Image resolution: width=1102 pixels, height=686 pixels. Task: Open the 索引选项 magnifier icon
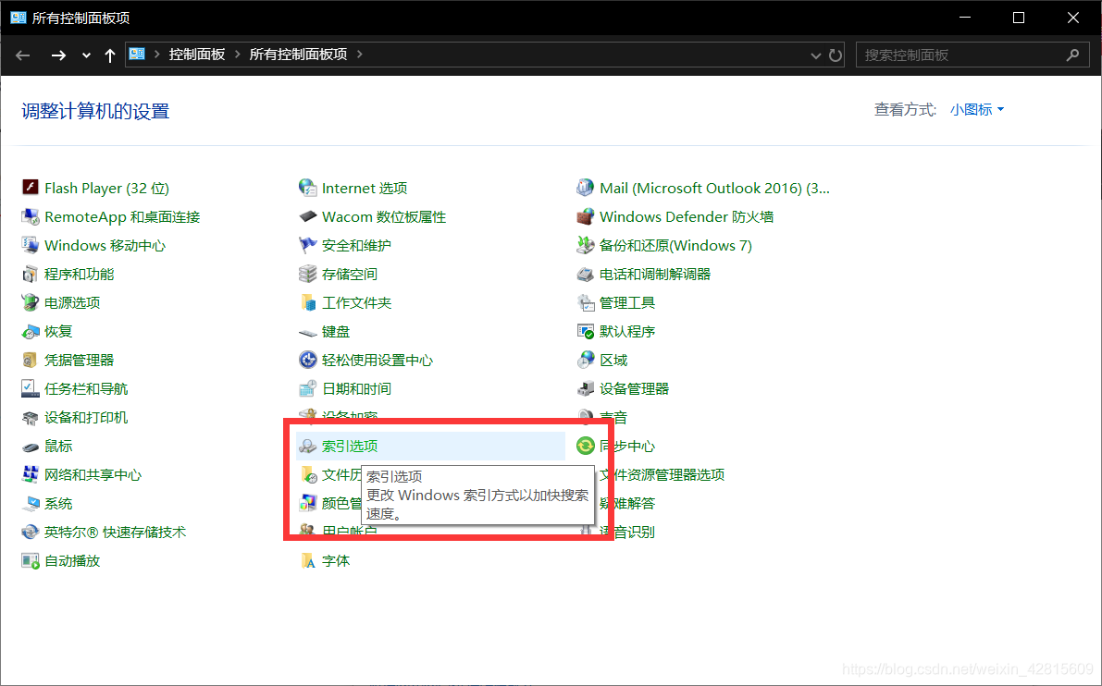(307, 446)
